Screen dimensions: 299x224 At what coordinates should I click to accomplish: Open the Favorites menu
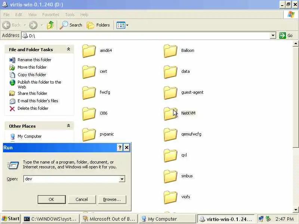[51, 15]
